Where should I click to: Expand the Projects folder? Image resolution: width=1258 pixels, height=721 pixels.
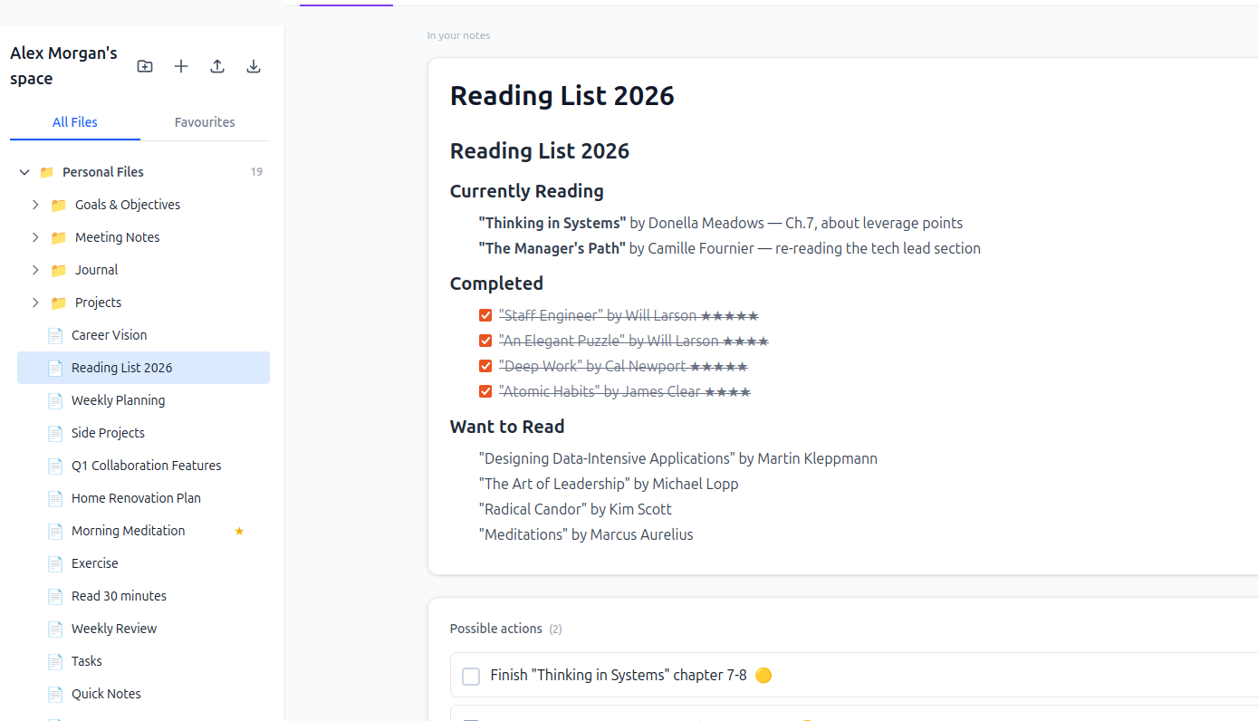pos(35,303)
